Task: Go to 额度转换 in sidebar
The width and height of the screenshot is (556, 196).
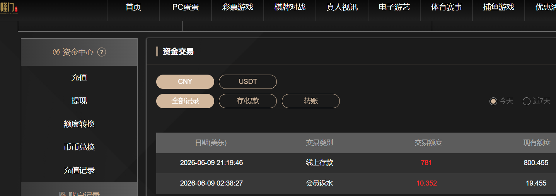Action: (79, 124)
